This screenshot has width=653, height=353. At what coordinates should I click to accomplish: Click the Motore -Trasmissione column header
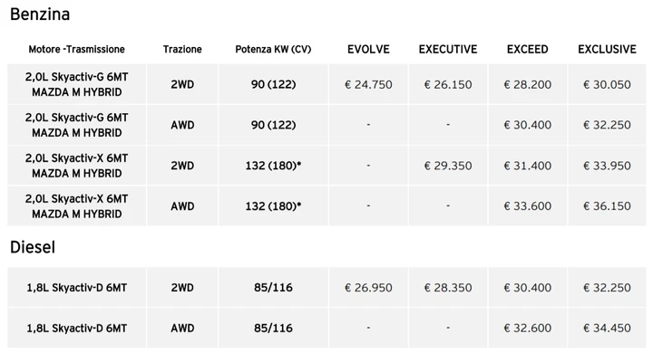[76, 50]
